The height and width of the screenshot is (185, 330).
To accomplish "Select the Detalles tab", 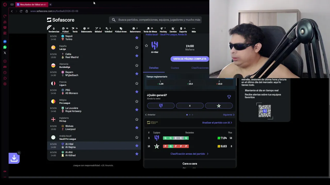I will click(154, 68).
